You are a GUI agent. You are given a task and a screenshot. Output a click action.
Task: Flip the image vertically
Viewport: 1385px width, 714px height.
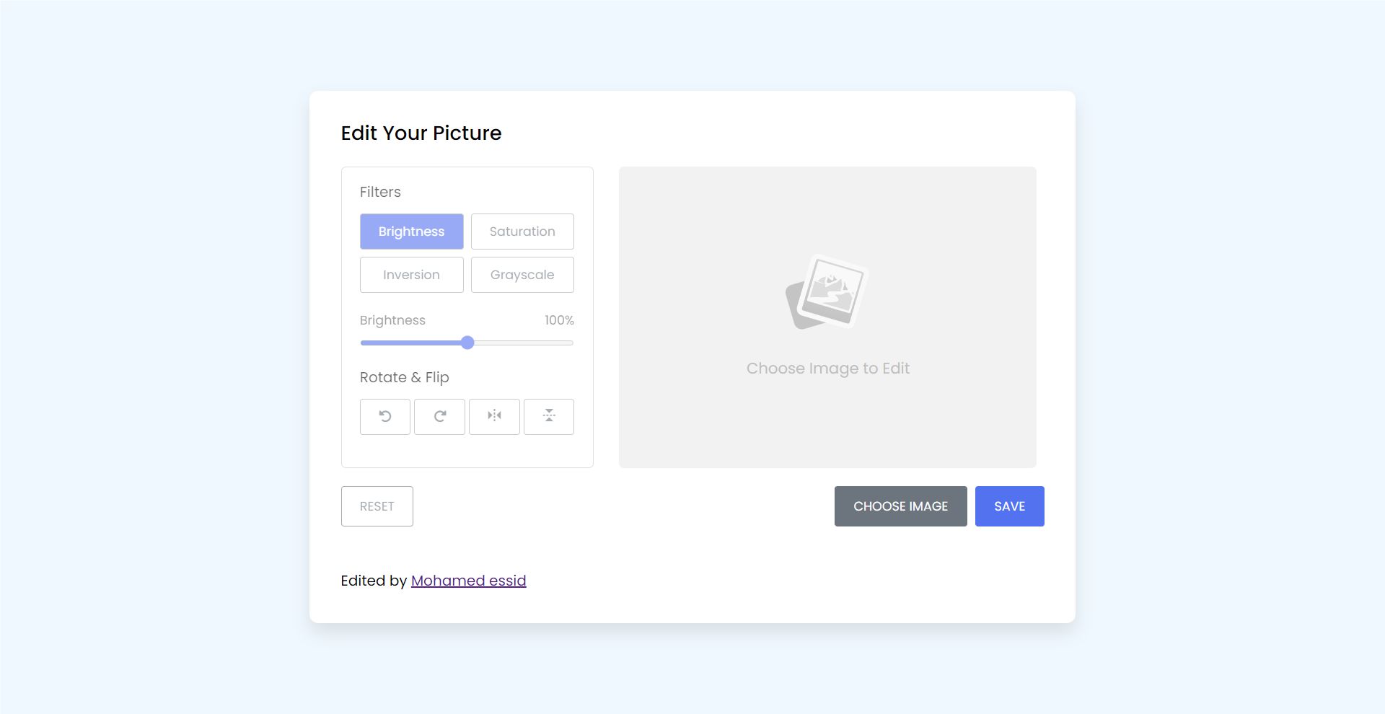[x=549, y=417]
